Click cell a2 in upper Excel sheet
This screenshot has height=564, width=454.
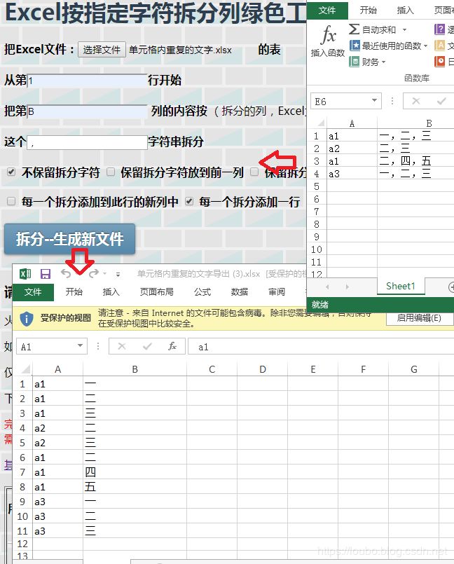pos(352,149)
